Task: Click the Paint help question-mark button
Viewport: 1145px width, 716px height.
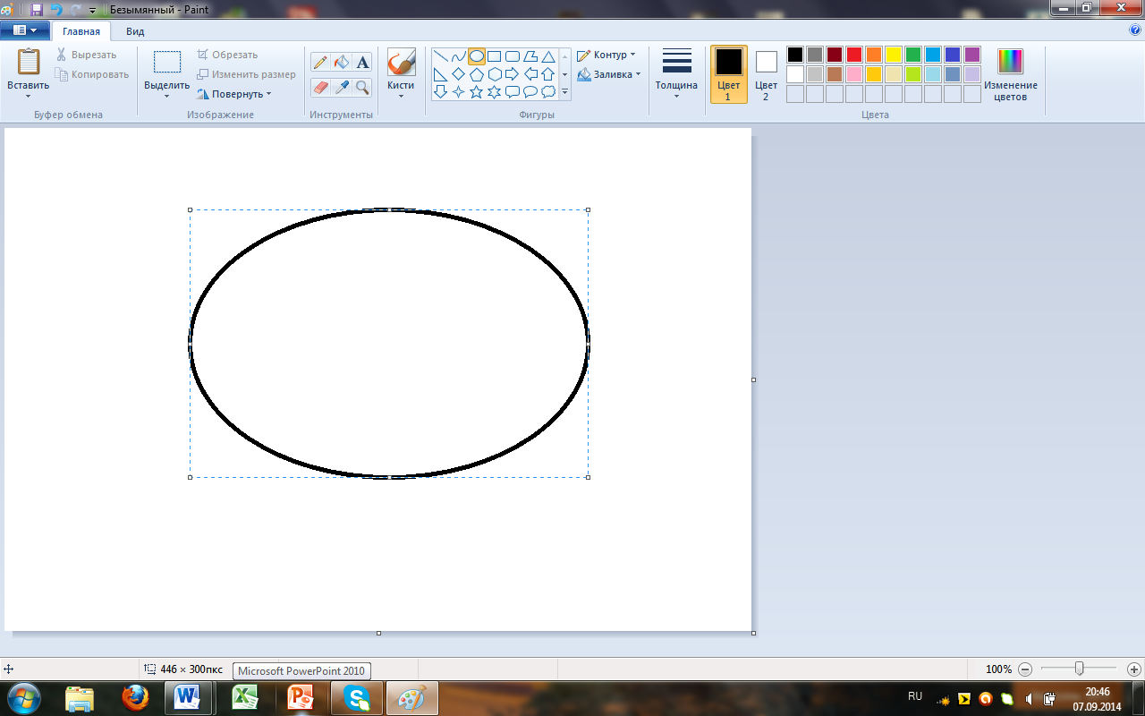Action: pos(1135,30)
